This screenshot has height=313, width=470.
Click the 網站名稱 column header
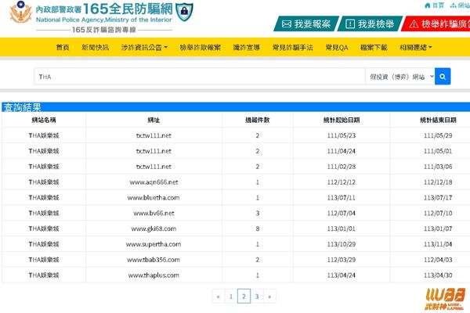(44, 120)
